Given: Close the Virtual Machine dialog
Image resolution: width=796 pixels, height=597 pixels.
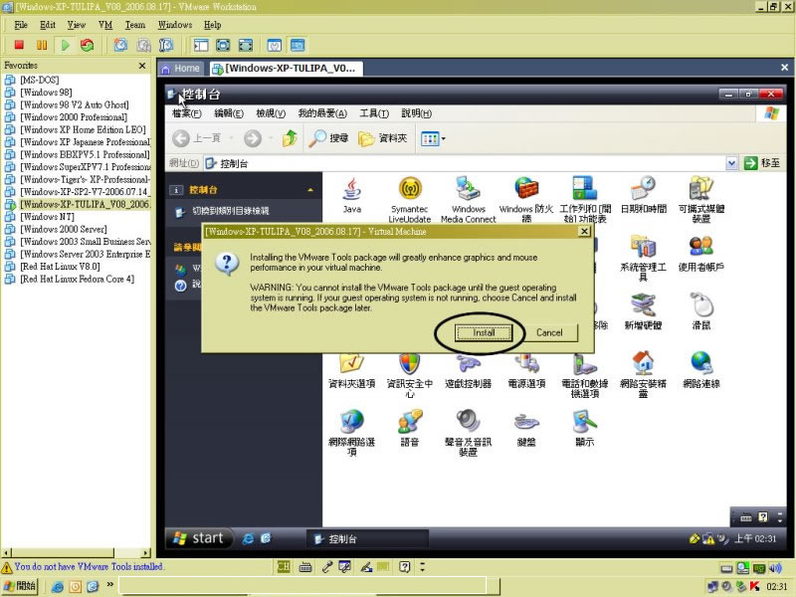Looking at the screenshot, I should [x=584, y=232].
